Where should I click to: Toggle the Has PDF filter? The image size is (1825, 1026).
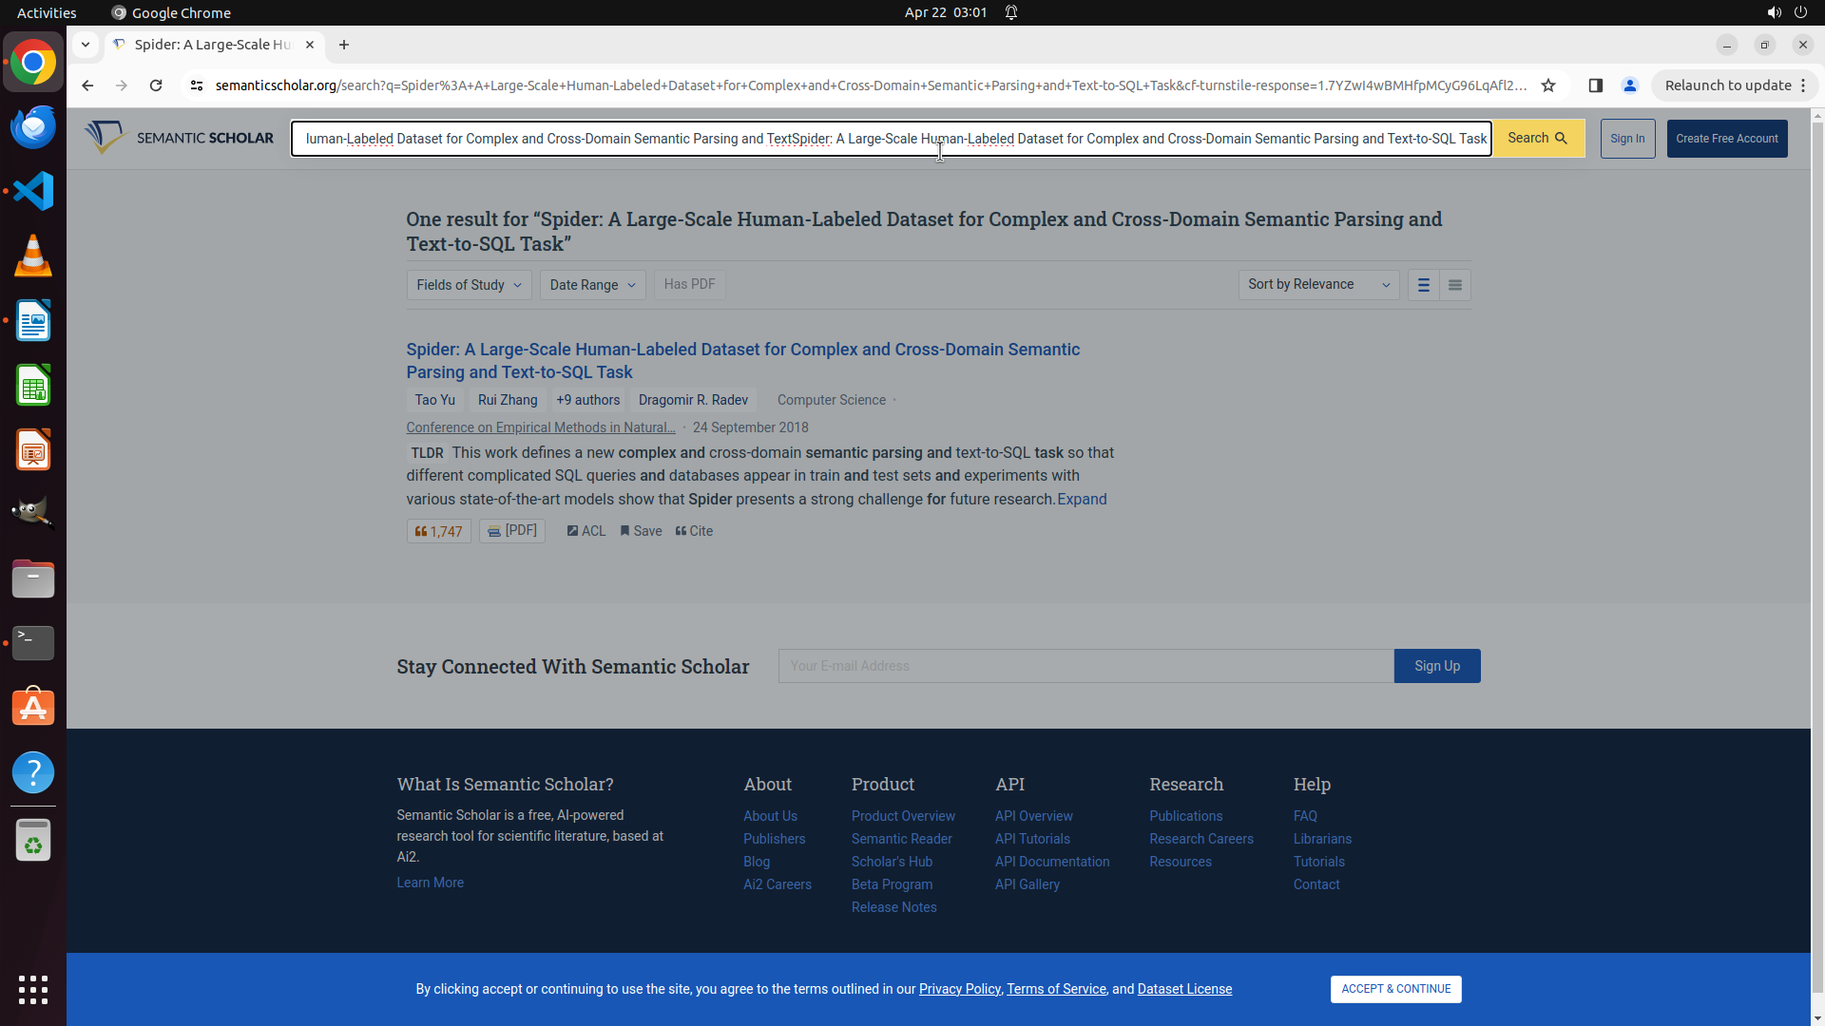pos(689,285)
